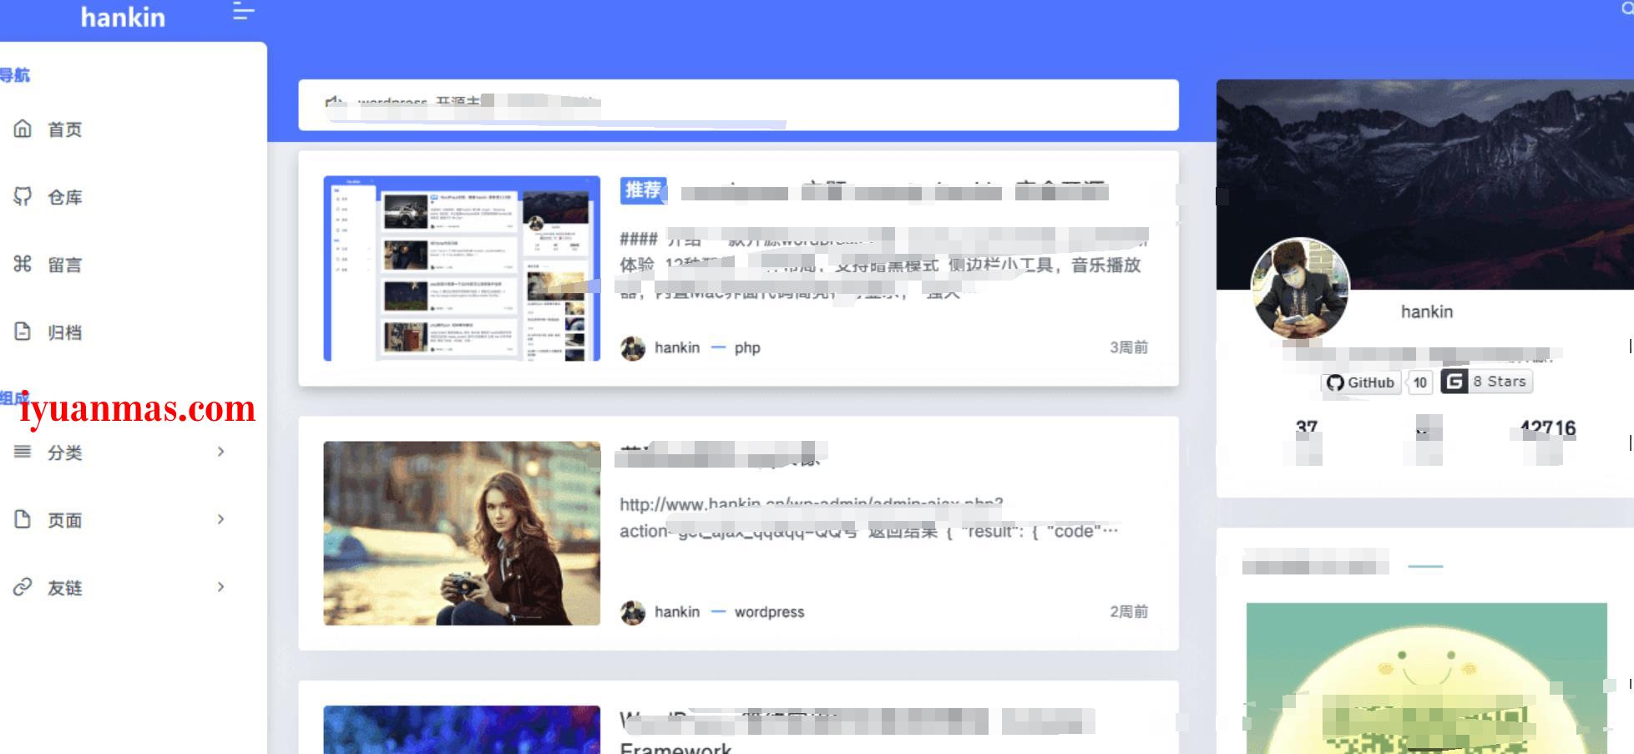Click author avatar on the wordpress post
Image resolution: width=1634 pixels, height=754 pixels.
pyautogui.click(x=633, y=612)
